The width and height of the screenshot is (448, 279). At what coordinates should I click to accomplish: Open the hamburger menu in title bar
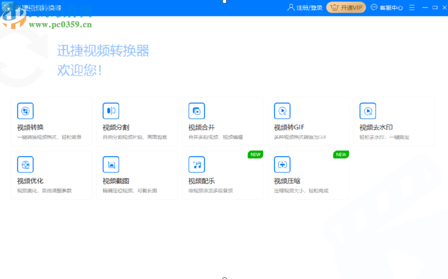tap(412, 8)
